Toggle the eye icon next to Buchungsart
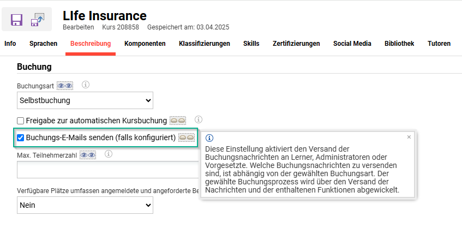The width and height of the screenshot is (462, 228). click(x=65, y=86)
